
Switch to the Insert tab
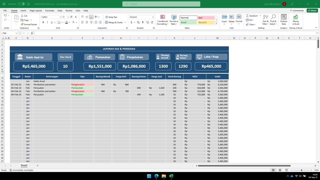(23, 10)
